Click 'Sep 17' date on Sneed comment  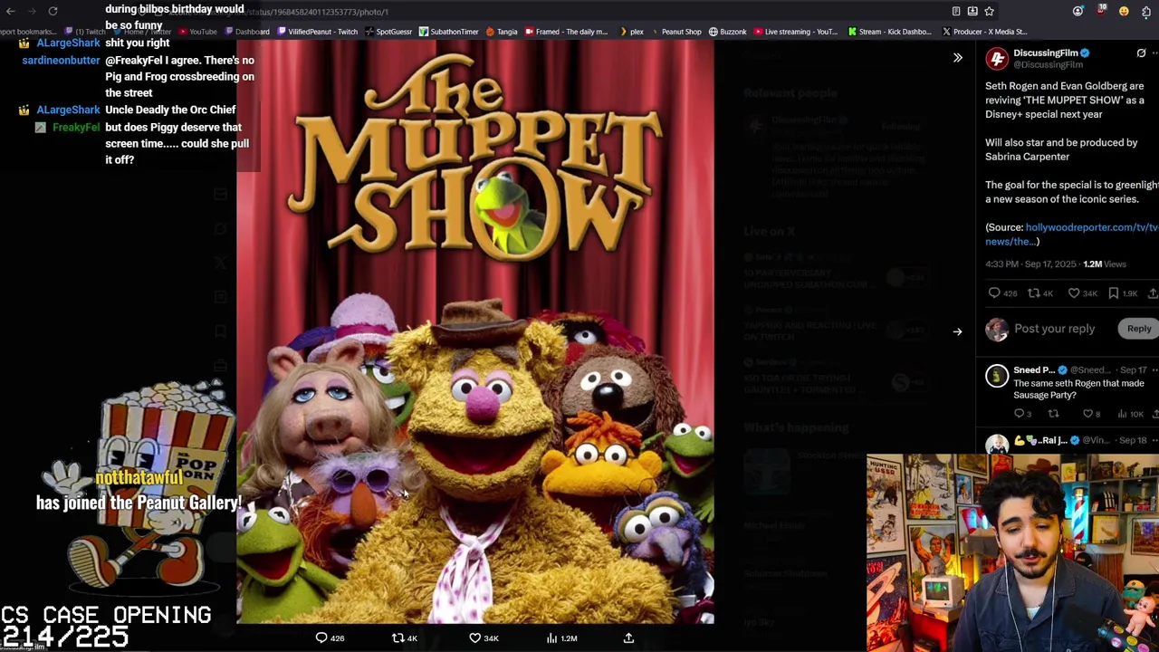click(1133, 370)
